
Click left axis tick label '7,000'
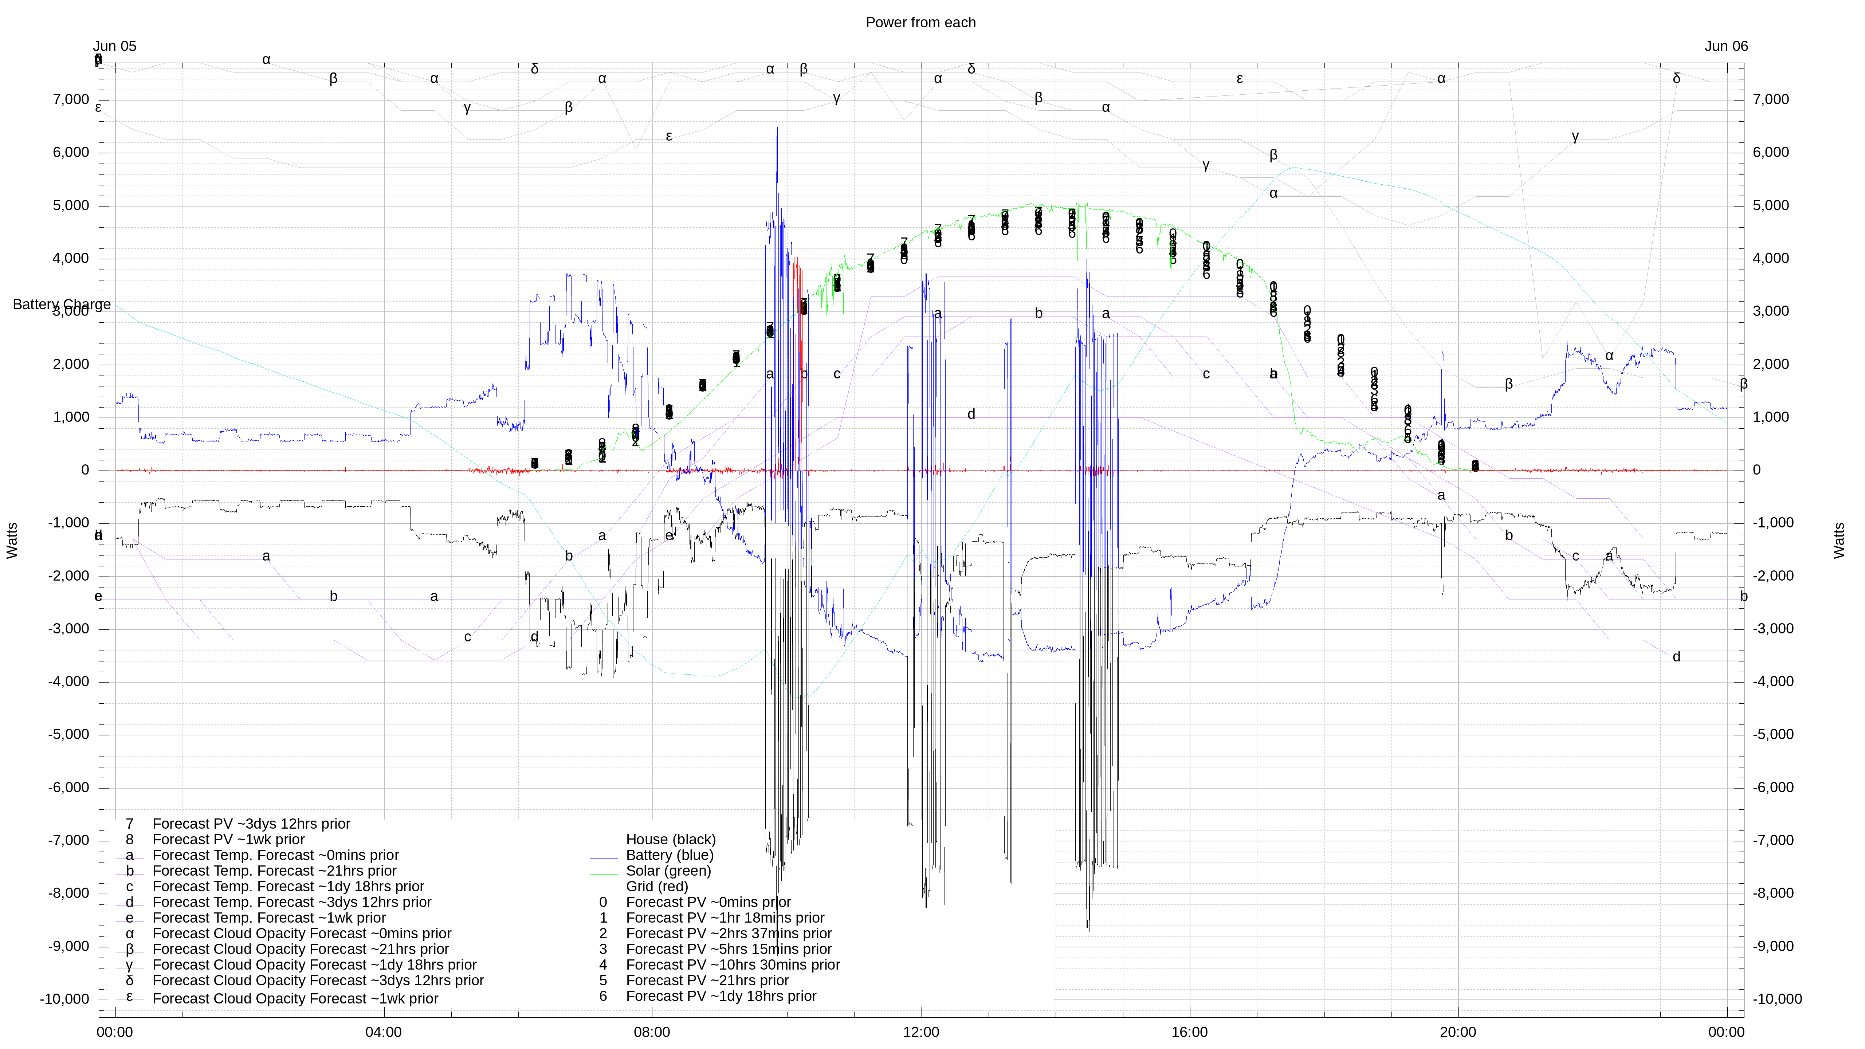[70, 100]
